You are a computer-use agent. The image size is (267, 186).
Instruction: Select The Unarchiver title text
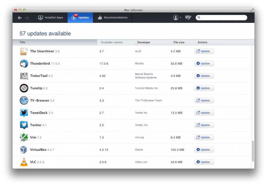pos(42,51)
